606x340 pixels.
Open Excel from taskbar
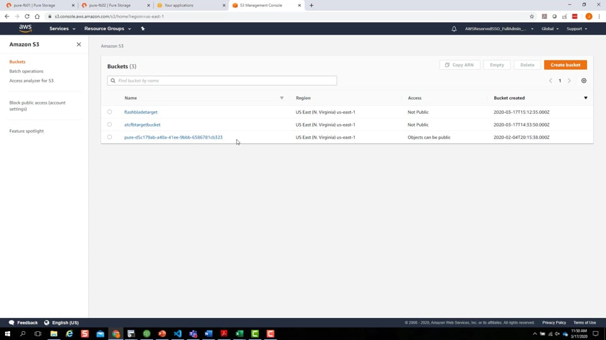239,334
